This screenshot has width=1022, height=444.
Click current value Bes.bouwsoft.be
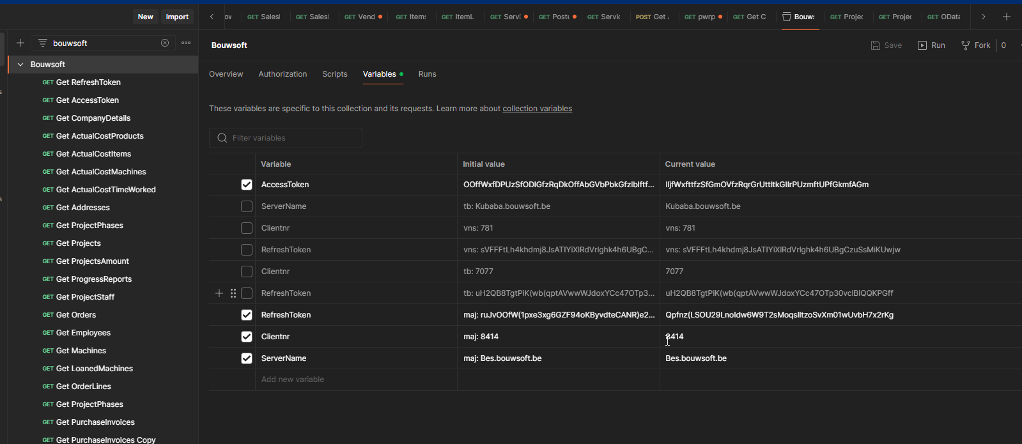click(696, 358)
